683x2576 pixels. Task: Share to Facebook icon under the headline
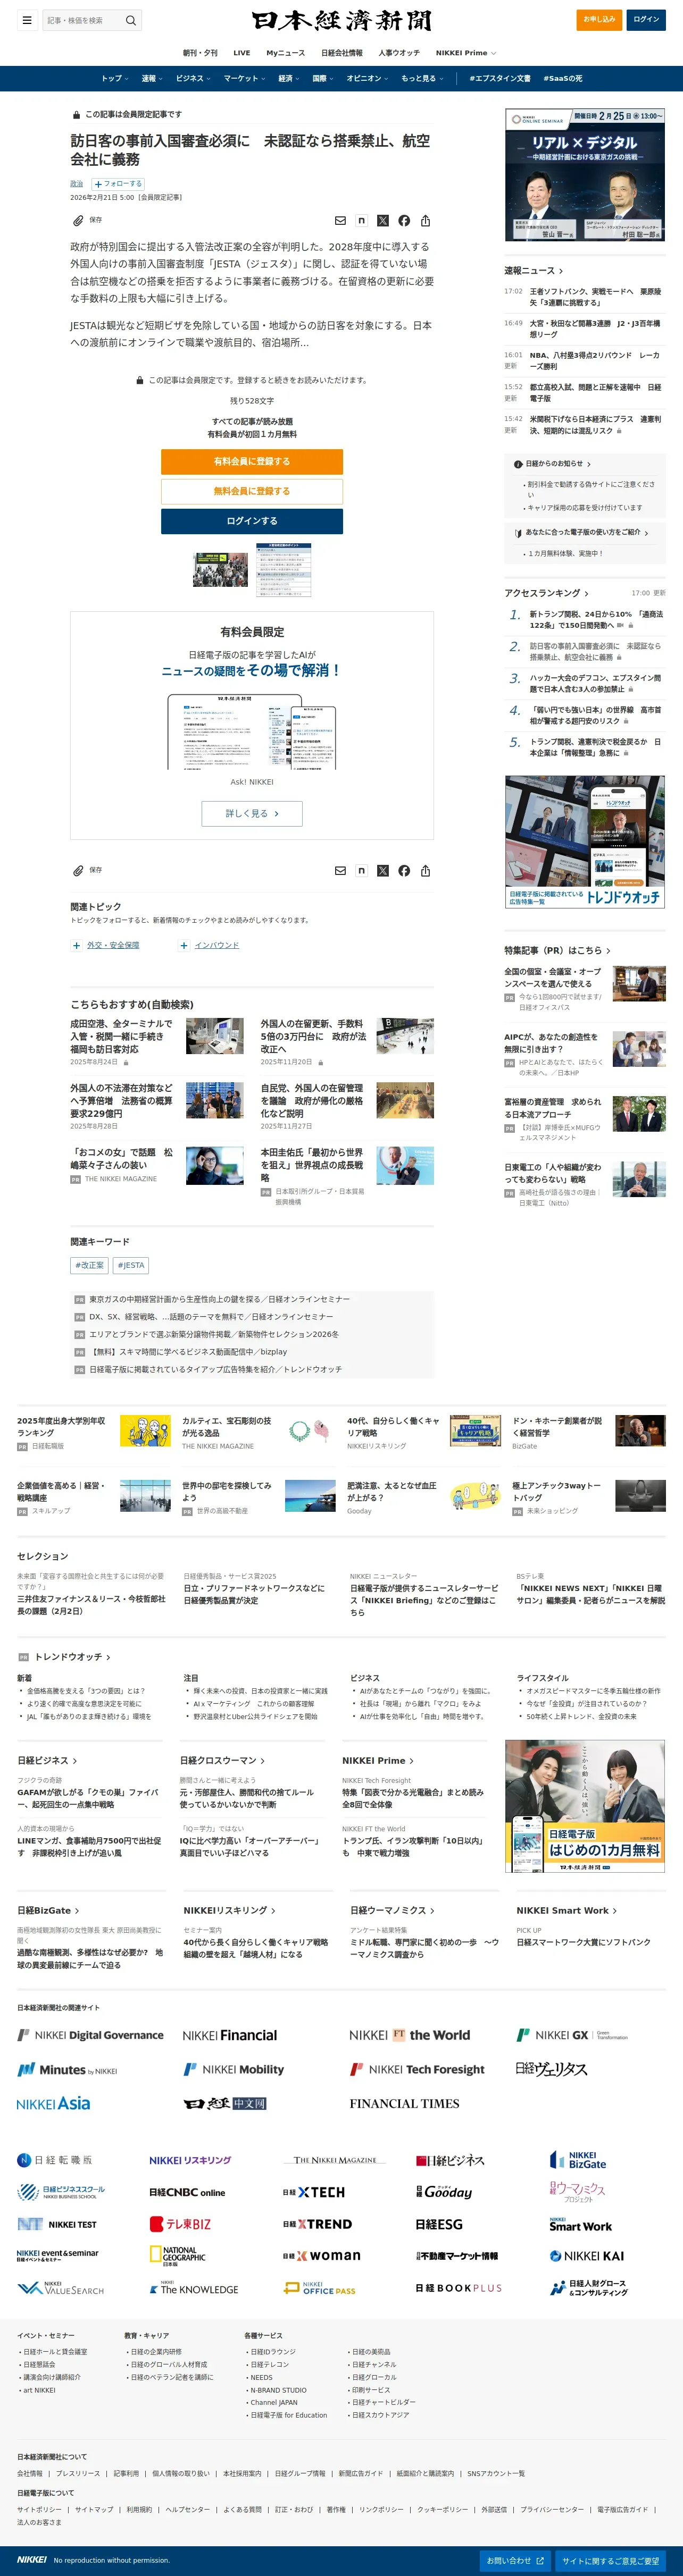404,220
